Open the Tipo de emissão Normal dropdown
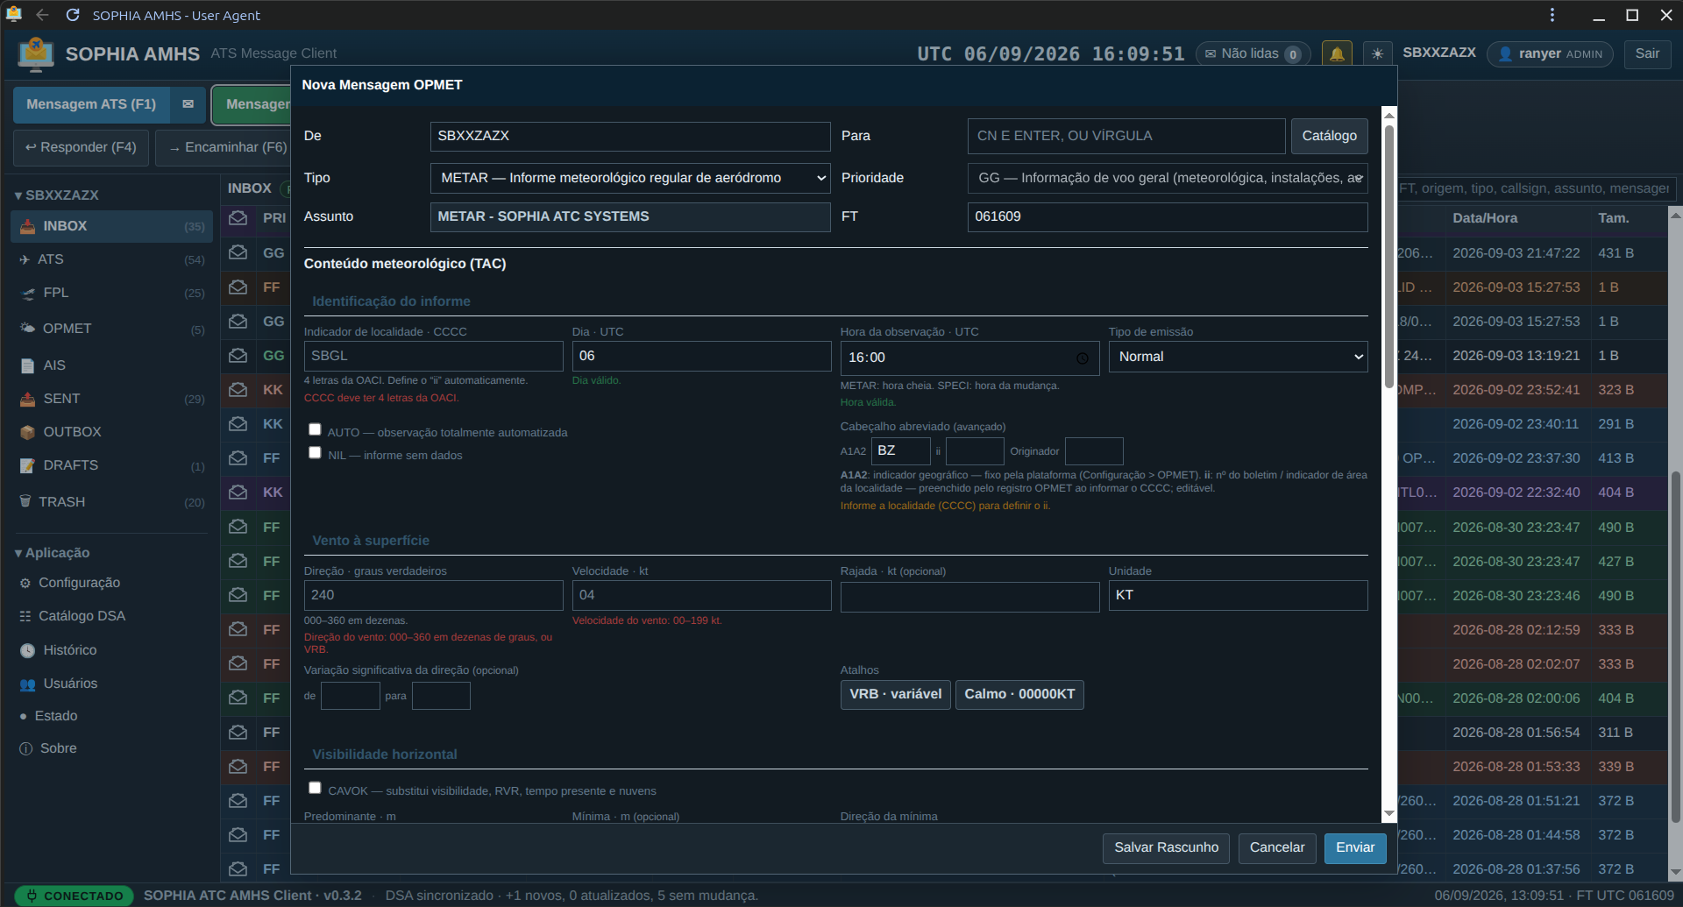The image size is (1683, 907). (x=1238, y=357)
